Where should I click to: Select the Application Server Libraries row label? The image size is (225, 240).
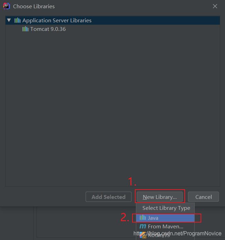point(57,21)
